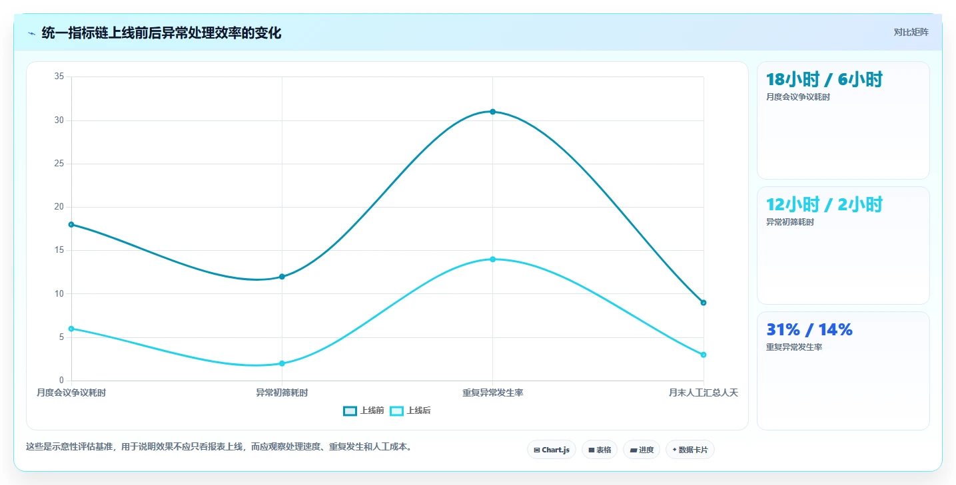
Task: Click y-axis tick label 20
Action: (x=59, y=207)
